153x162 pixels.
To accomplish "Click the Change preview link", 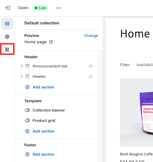I will [x=91, y=36].
